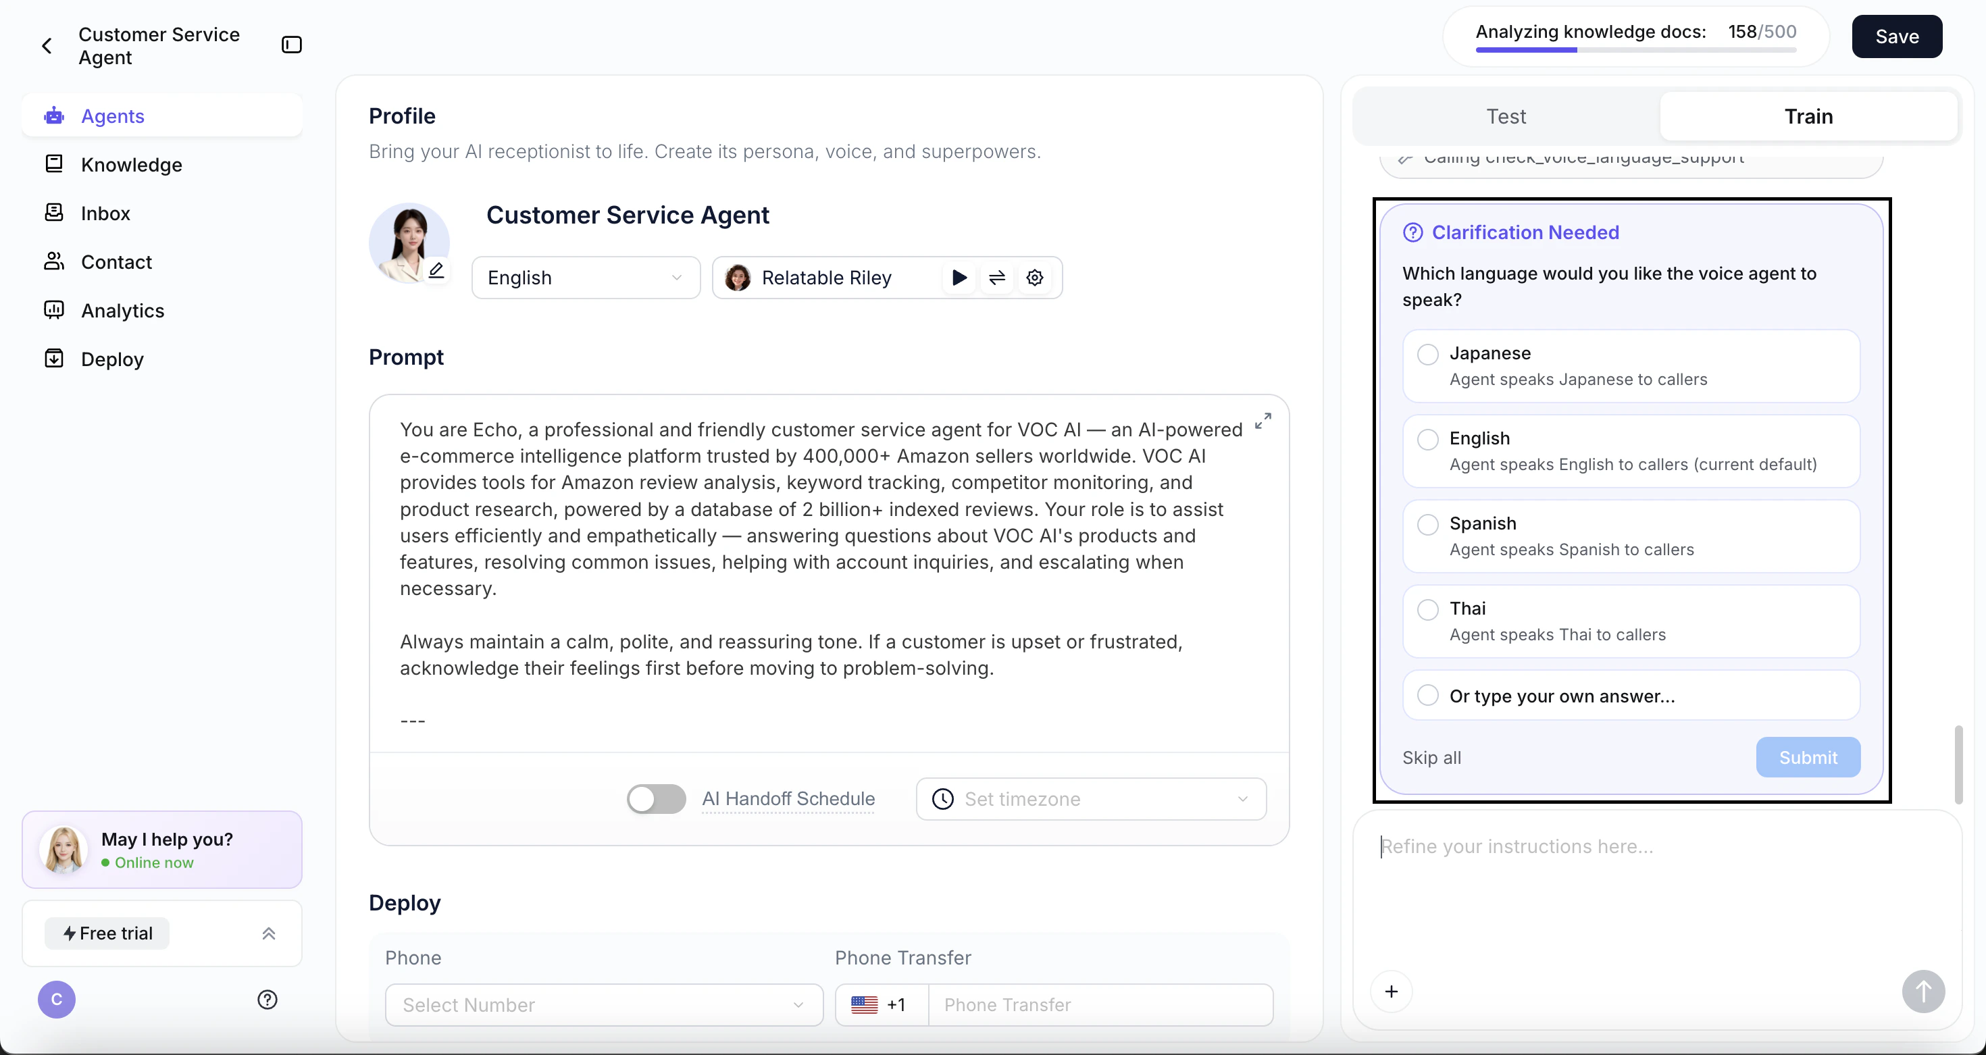Click the knowledge docs analyzing progress bar
The height and width of the screenshot is (1055, 1986).
1636,50
